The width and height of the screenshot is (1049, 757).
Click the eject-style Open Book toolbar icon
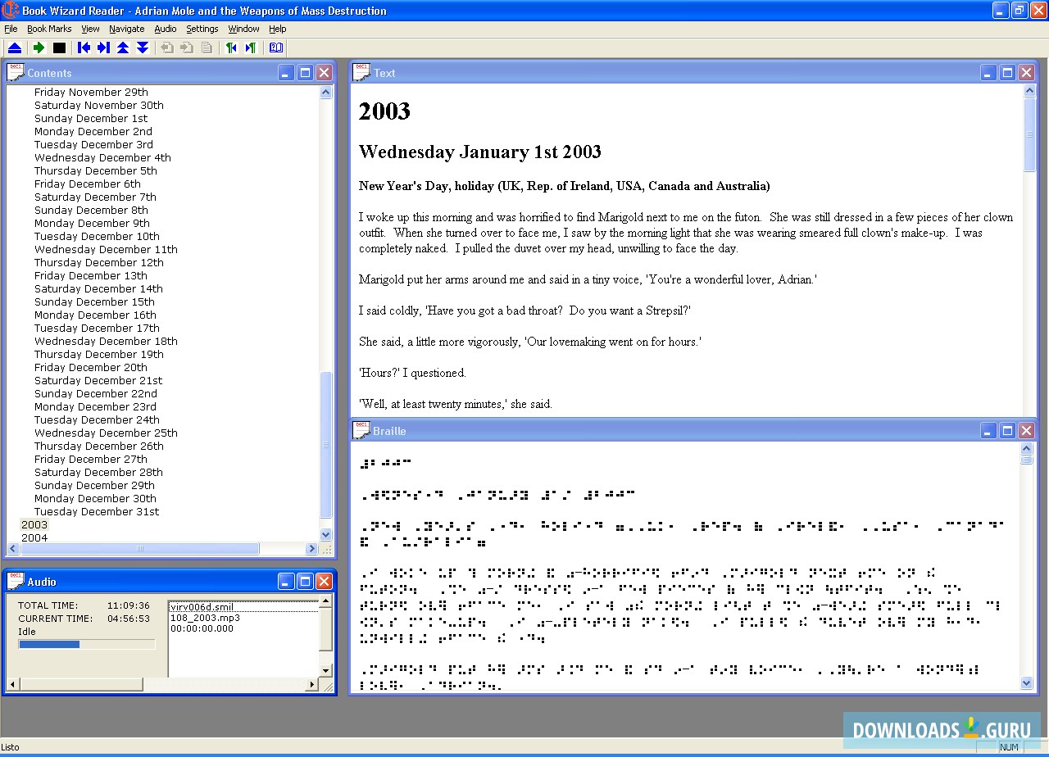[15, 48]
